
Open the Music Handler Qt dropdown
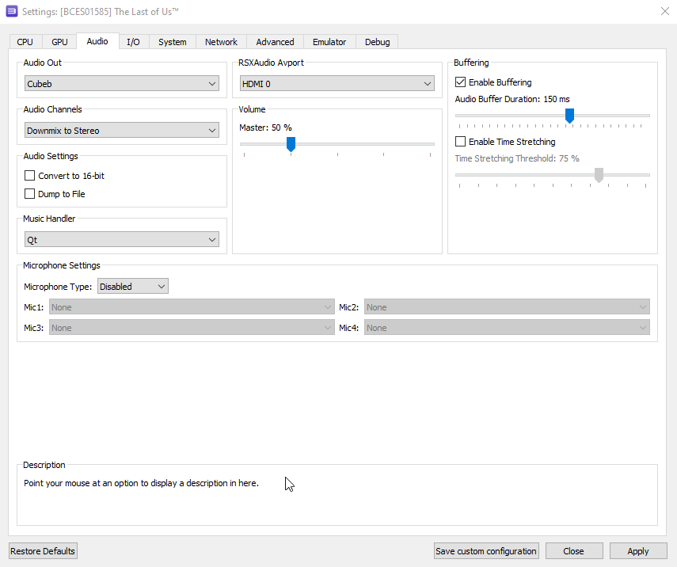pyautogui.click(x=122, y=240)
